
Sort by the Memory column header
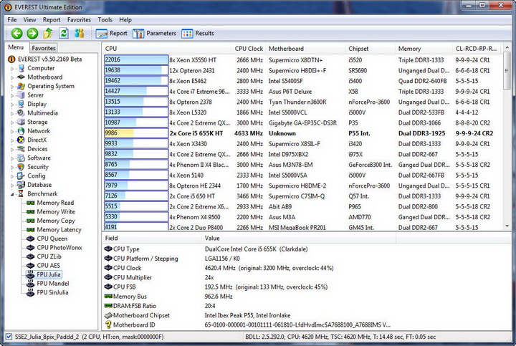tap(424, 49)
